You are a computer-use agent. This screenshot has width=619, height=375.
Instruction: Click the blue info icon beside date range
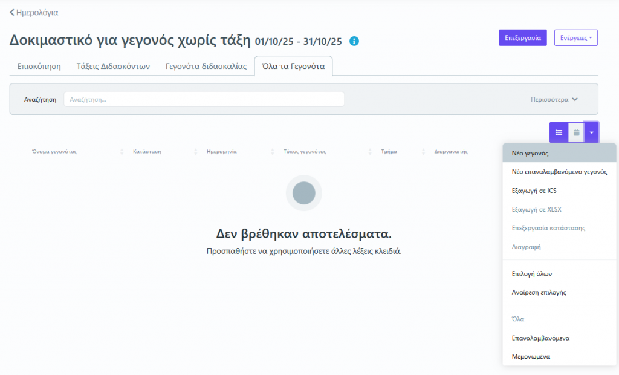point(354,41)
